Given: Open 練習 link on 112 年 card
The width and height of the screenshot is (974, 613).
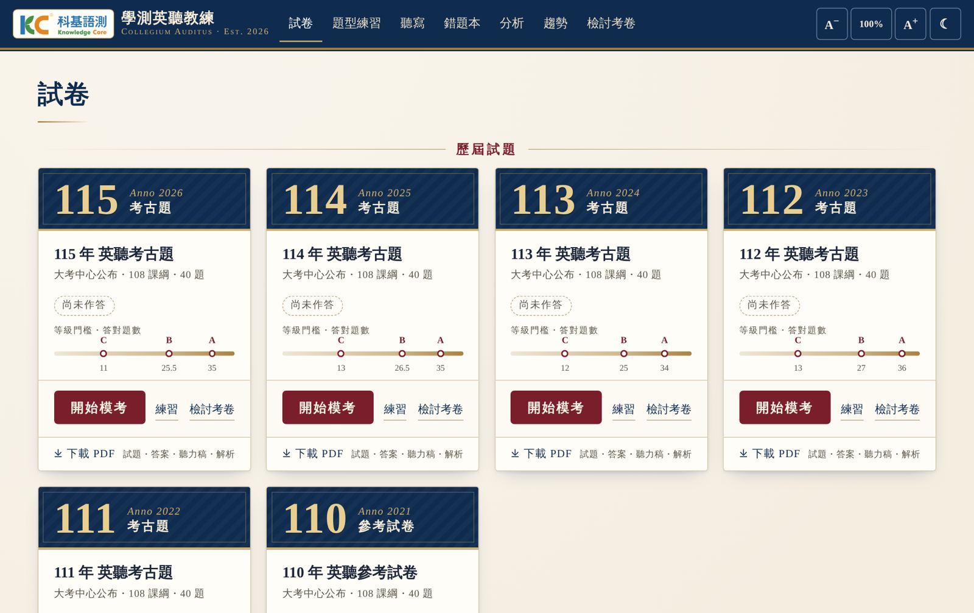Looking at the screenshot, I should click(x=852, y=409).
